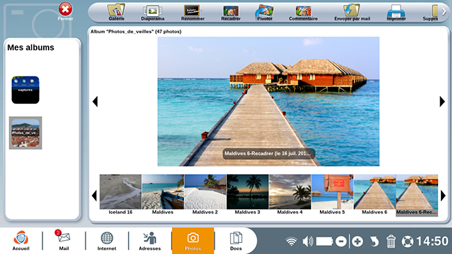Select the Maldives 3 thumbnail
452x254 pixels.
click(x=248, y=195)
